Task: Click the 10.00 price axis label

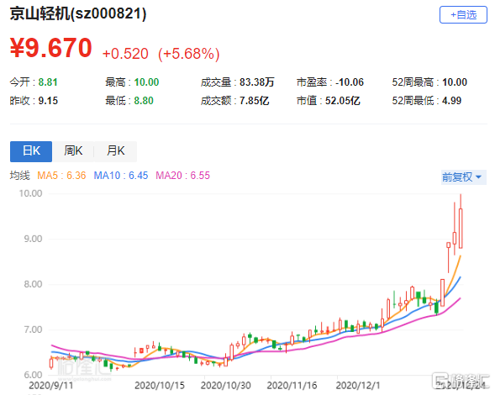Action: pos(30,193)
